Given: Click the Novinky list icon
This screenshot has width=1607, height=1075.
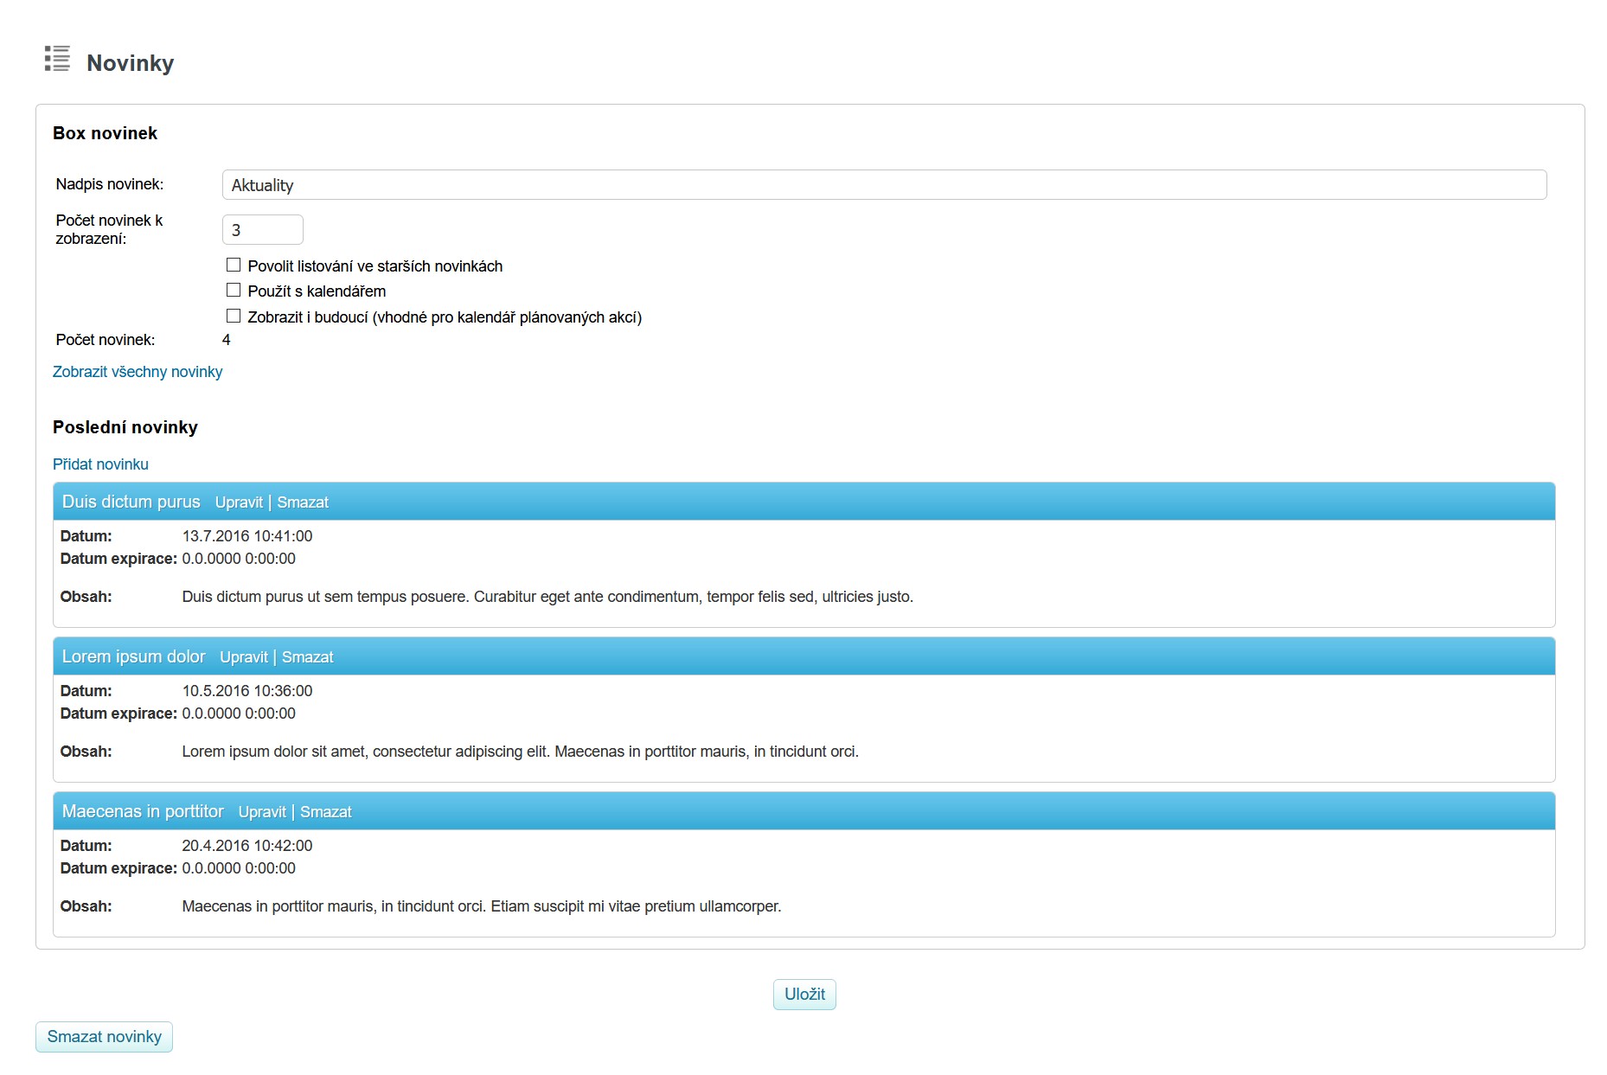Looking at the screenshot, I should pyautogui.click(x=57, y=59).
